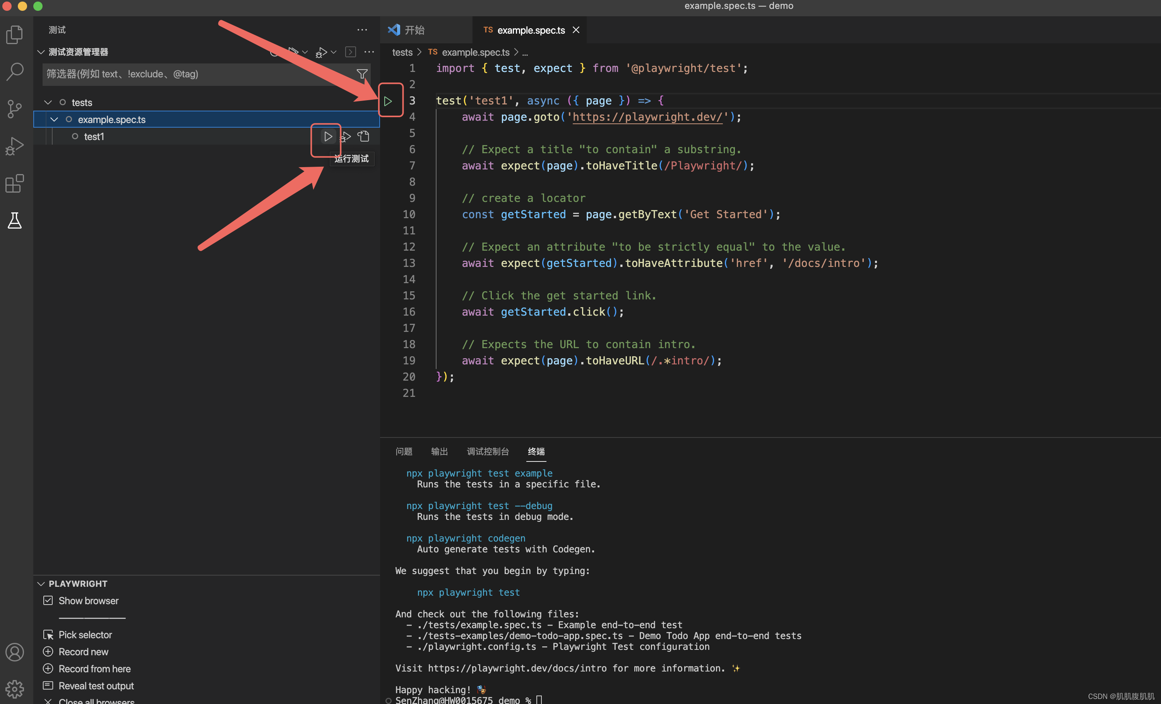Viewport: 1161px width, 704px height.
Task: Select the tests row in test tree
Action: 206,102
